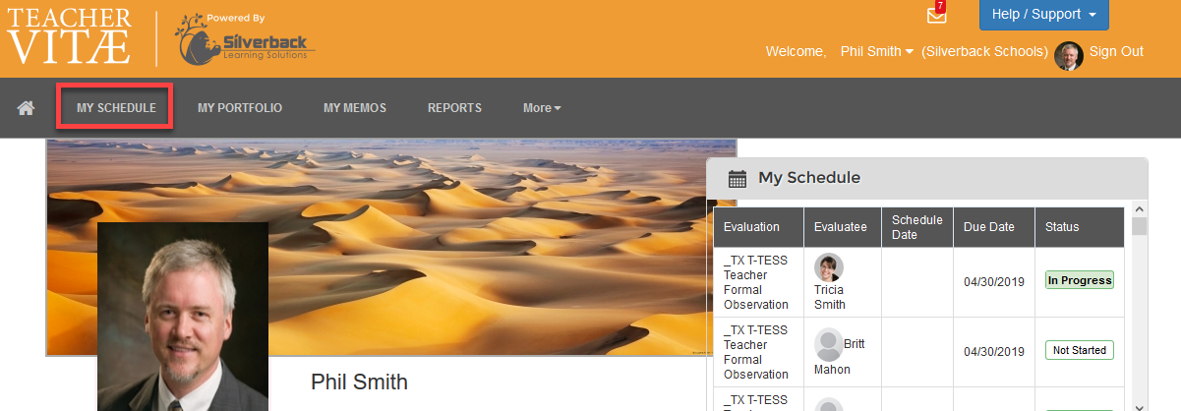Click Phil Smith's large profile photo

183,316
